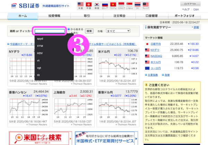Open the Q&A link
The image size is (208, 145).
coord(196,10)
